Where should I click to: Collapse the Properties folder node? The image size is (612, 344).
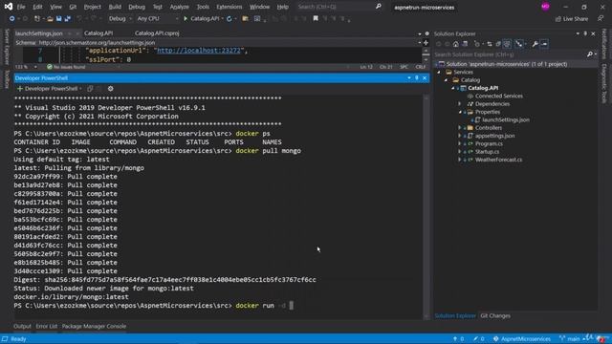pos(460,112)
